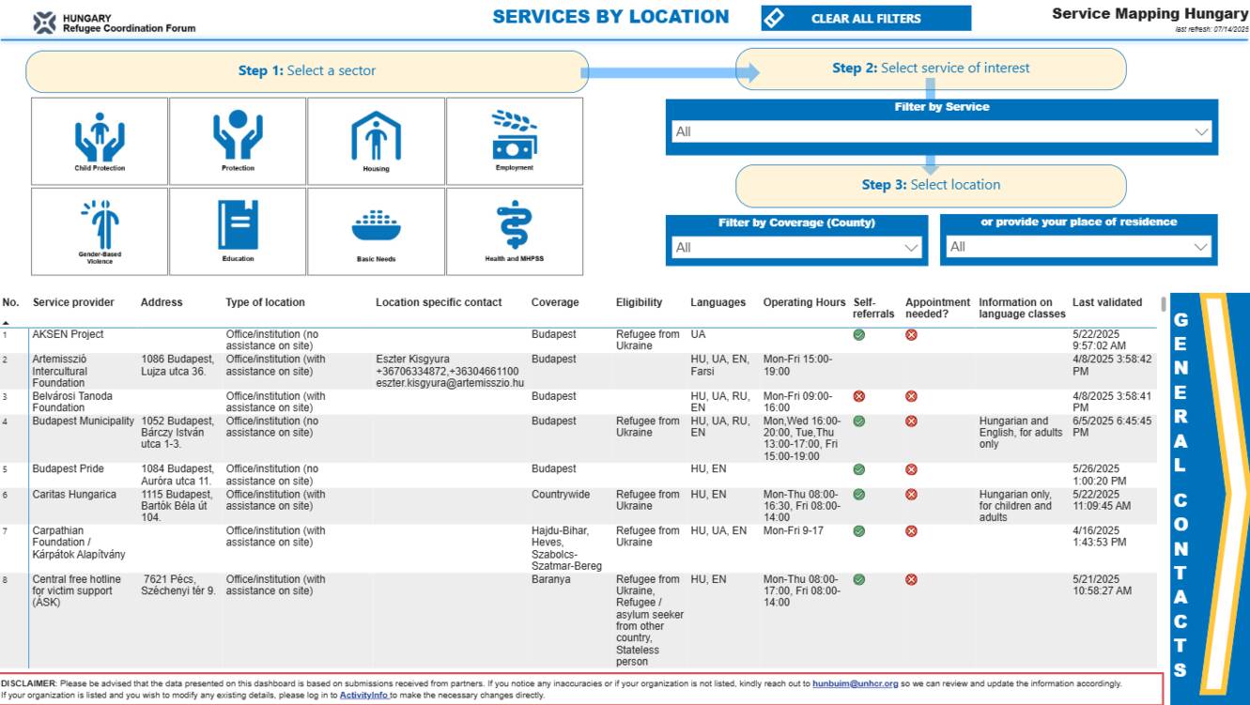1250x705 pixels.
Task: Click the Clear All Filters button
Action: point(866,18)
